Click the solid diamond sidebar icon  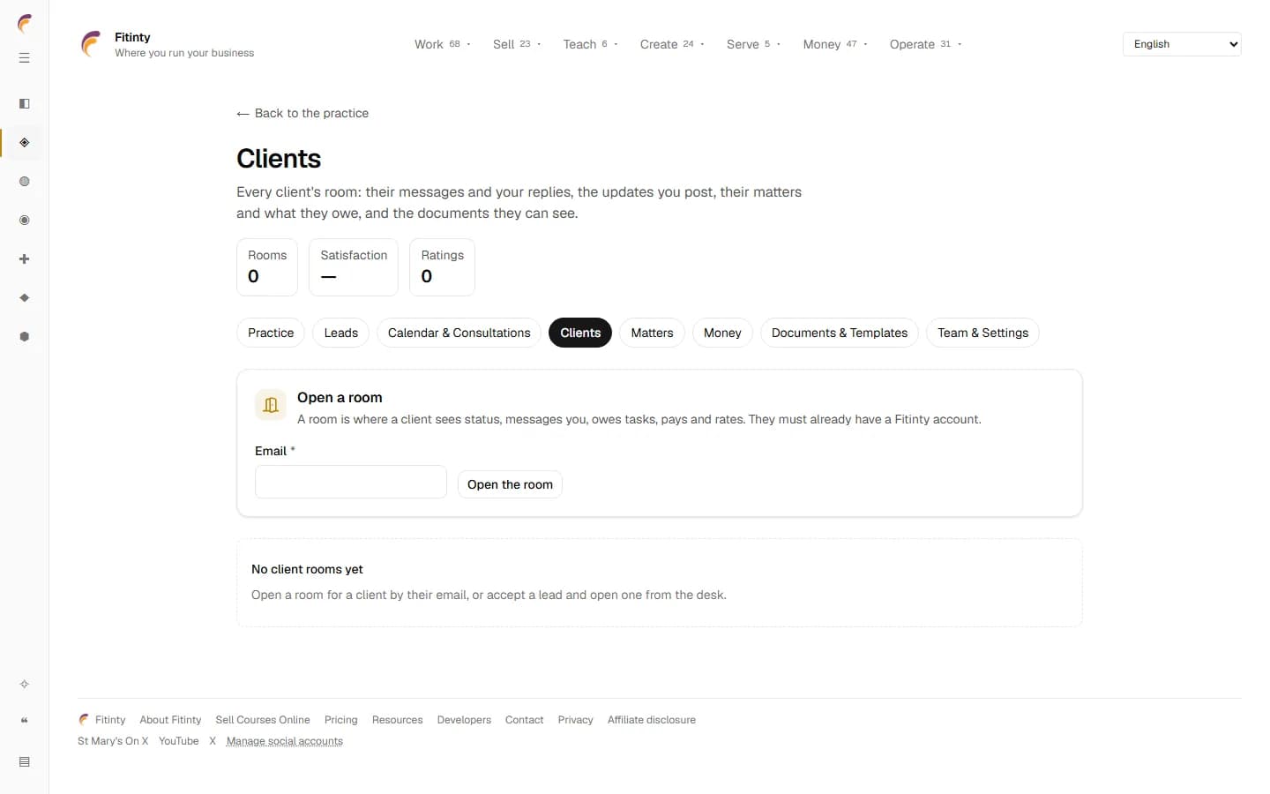click(x=25, y=298)
